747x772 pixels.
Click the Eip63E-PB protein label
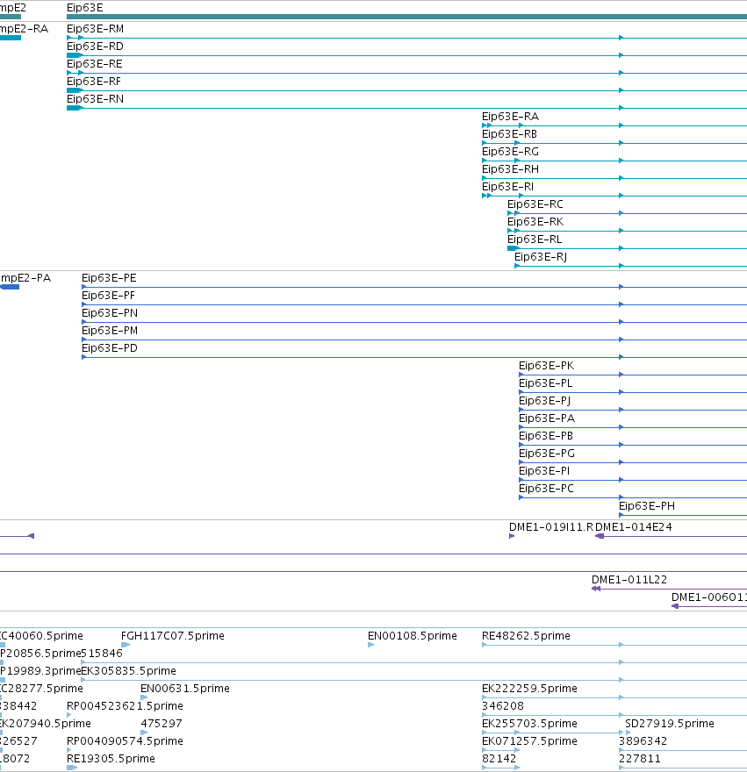(546, 436)
